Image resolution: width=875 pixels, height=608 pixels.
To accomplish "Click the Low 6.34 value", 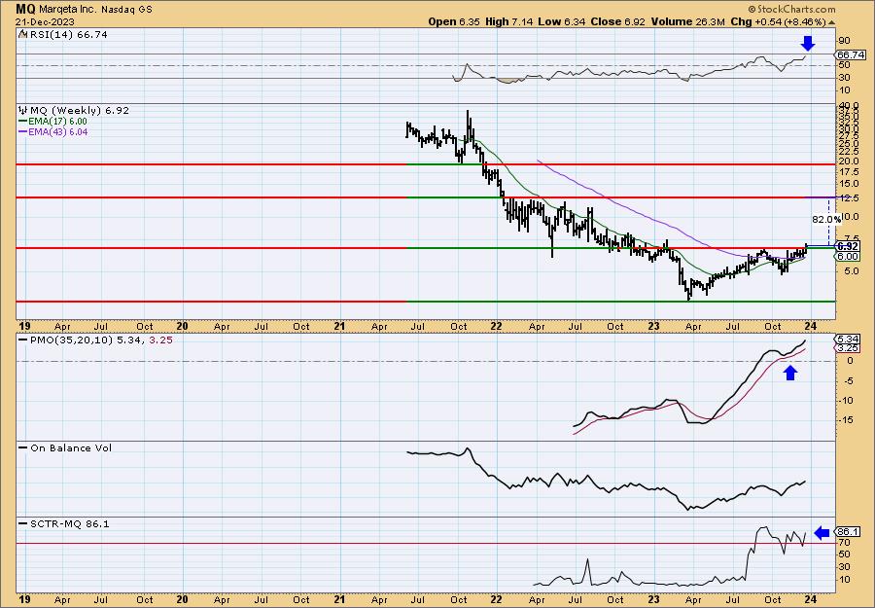I will [x=561, y=21].
